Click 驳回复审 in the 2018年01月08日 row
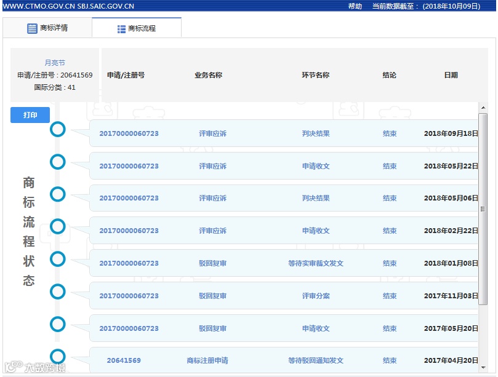The width and height of the screenshot is (498, 377). [213, 263]
